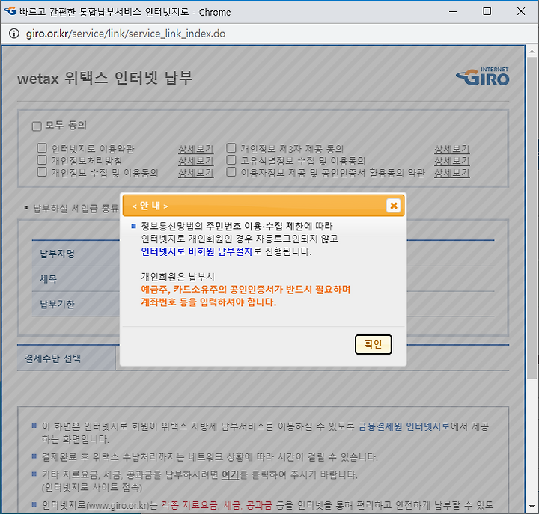The height and width of the screenshot is (514, 539).
Task: Open 상세보기 for 개인정보 제3자 제공 동의
Action: 451,149
